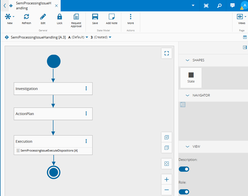Collapse the SHAPES section

coord(188,60)
